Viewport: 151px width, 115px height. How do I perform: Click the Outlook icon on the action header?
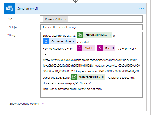9,9
